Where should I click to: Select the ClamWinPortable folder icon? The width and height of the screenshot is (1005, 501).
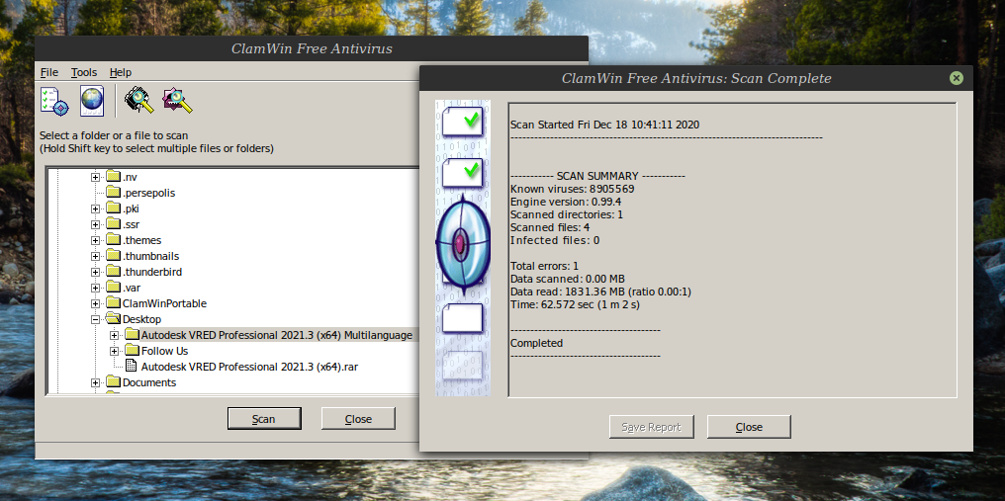click(x=114, y=303)
